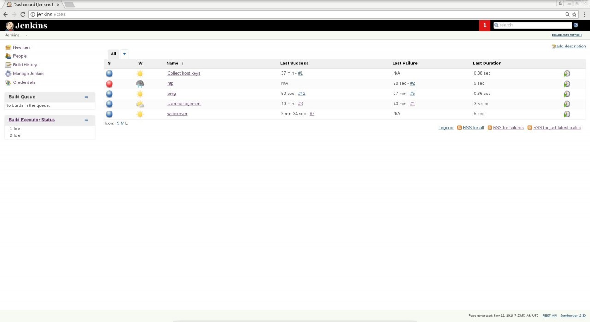Schedule a build for Collect host keys
Viewport: 590px width, 322px height.
567,74
